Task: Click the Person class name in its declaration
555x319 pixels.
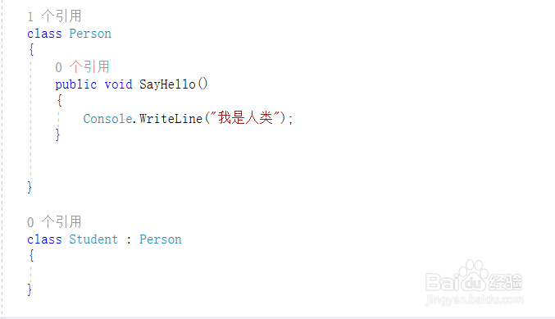Action: point(90,34)
